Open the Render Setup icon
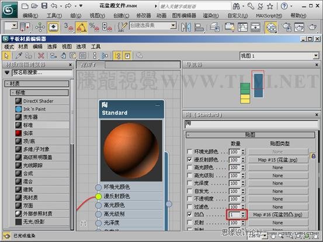 pos(287,27)
